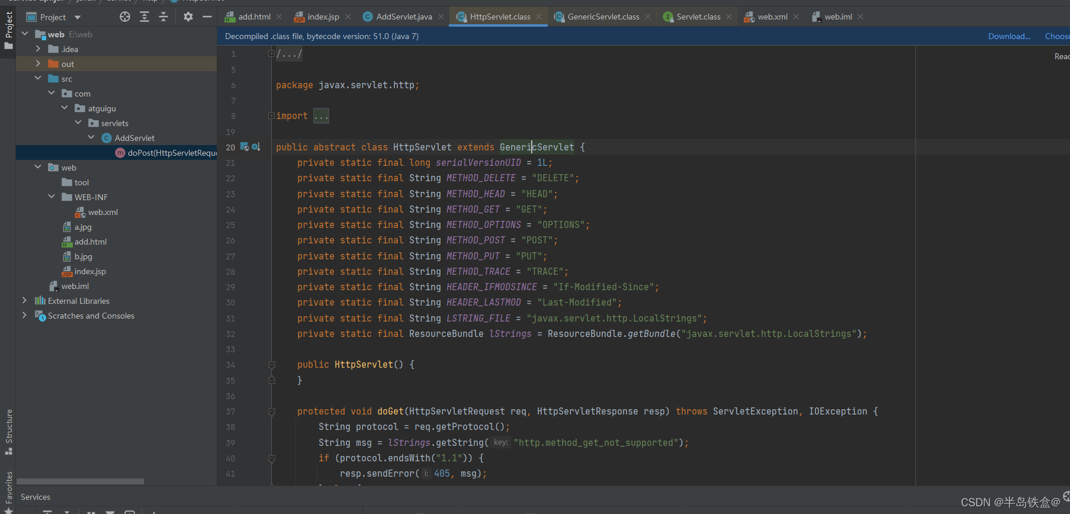Collapse the AddServlet class node

[91, 137]
